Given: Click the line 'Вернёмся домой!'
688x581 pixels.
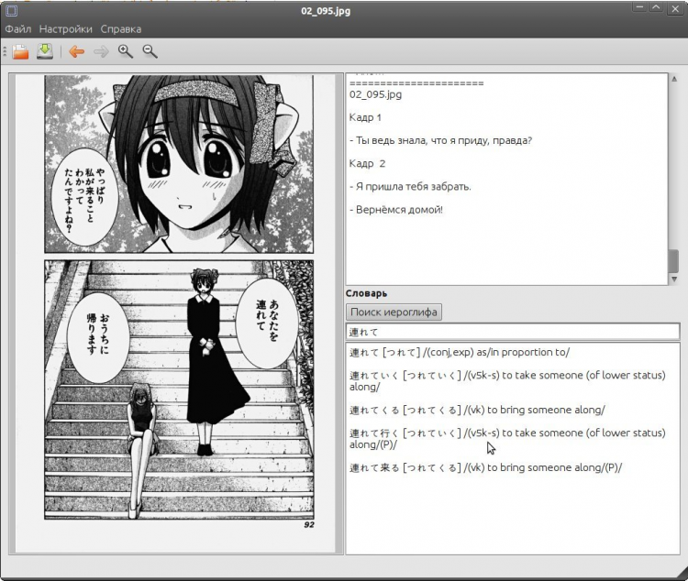Looking at the screenshot, I should click(396, 210).
